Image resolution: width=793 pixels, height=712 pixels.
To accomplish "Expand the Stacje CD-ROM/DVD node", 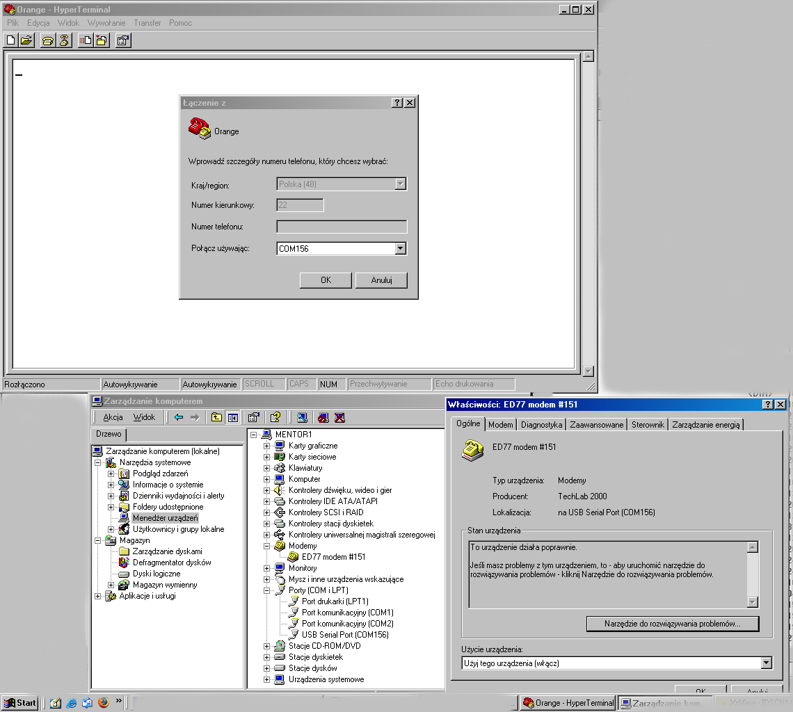I will pyautogui.click(x=267, y=646).
